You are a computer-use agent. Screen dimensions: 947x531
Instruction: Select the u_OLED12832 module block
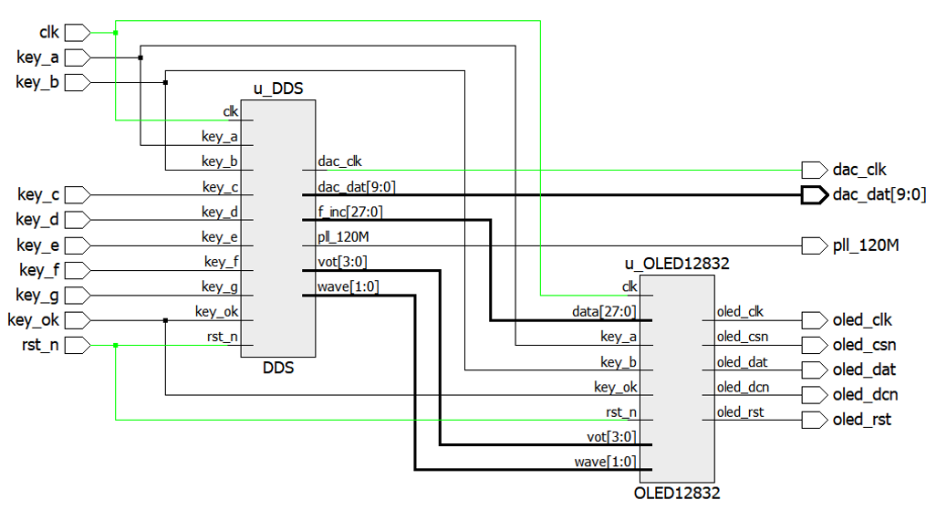677,379
